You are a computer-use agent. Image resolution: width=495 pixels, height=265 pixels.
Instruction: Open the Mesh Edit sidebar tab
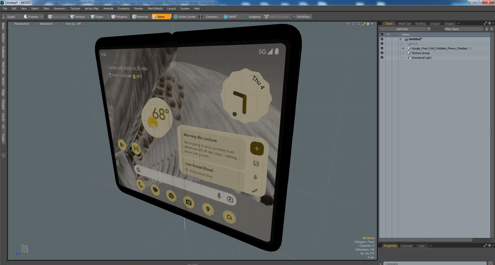tap(3, 68)
